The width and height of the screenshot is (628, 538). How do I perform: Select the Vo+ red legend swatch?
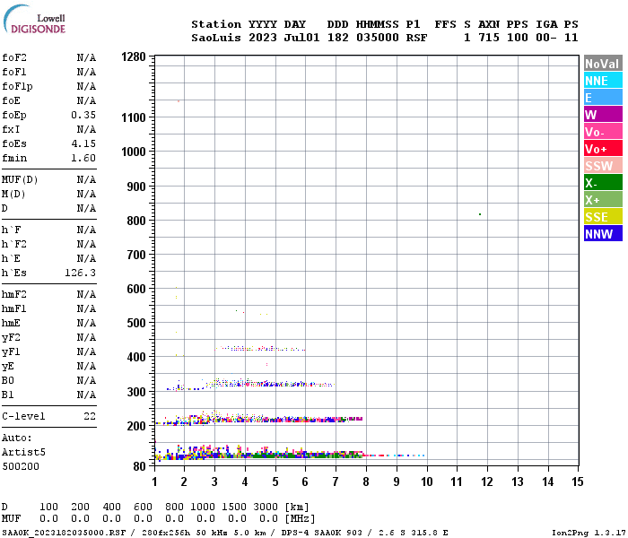click(x=603, y=149)
